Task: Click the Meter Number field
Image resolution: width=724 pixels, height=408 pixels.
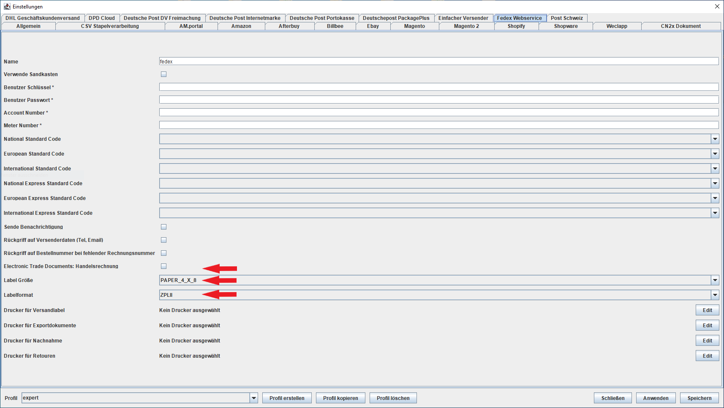Action: tap(439, 125)
